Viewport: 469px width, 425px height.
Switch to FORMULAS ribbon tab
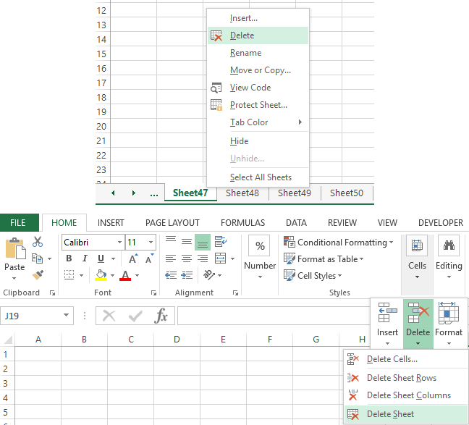242,223
